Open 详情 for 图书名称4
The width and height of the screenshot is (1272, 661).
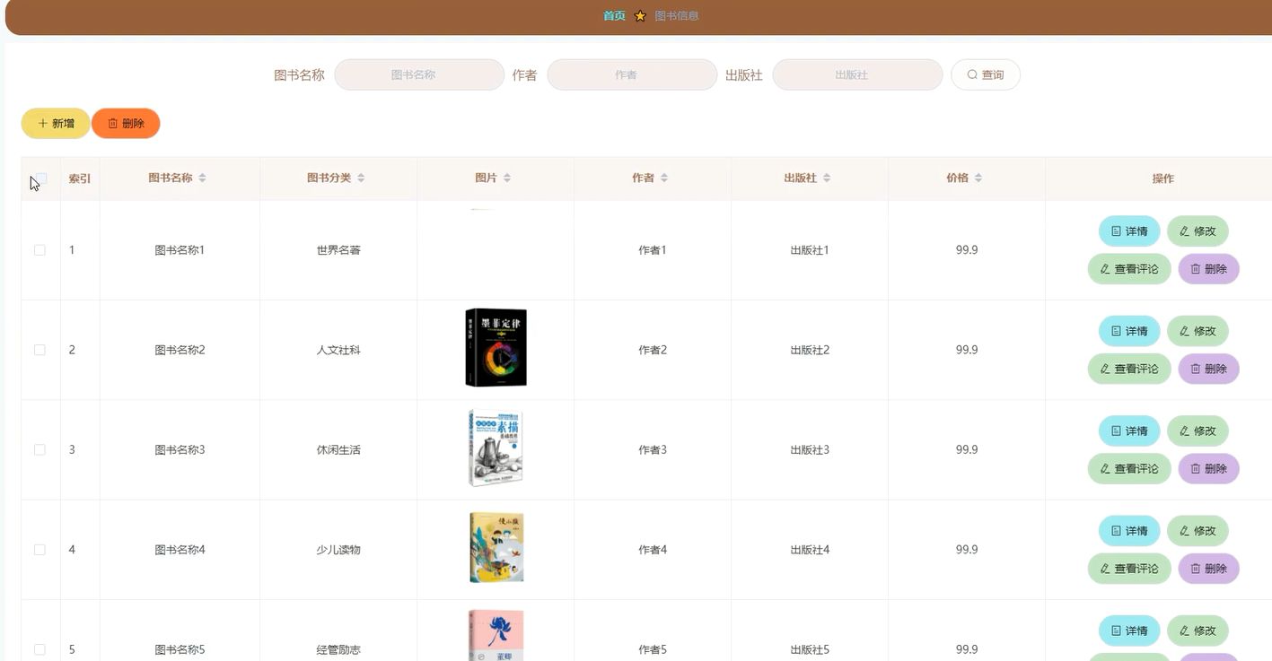tap(1129, 531)
